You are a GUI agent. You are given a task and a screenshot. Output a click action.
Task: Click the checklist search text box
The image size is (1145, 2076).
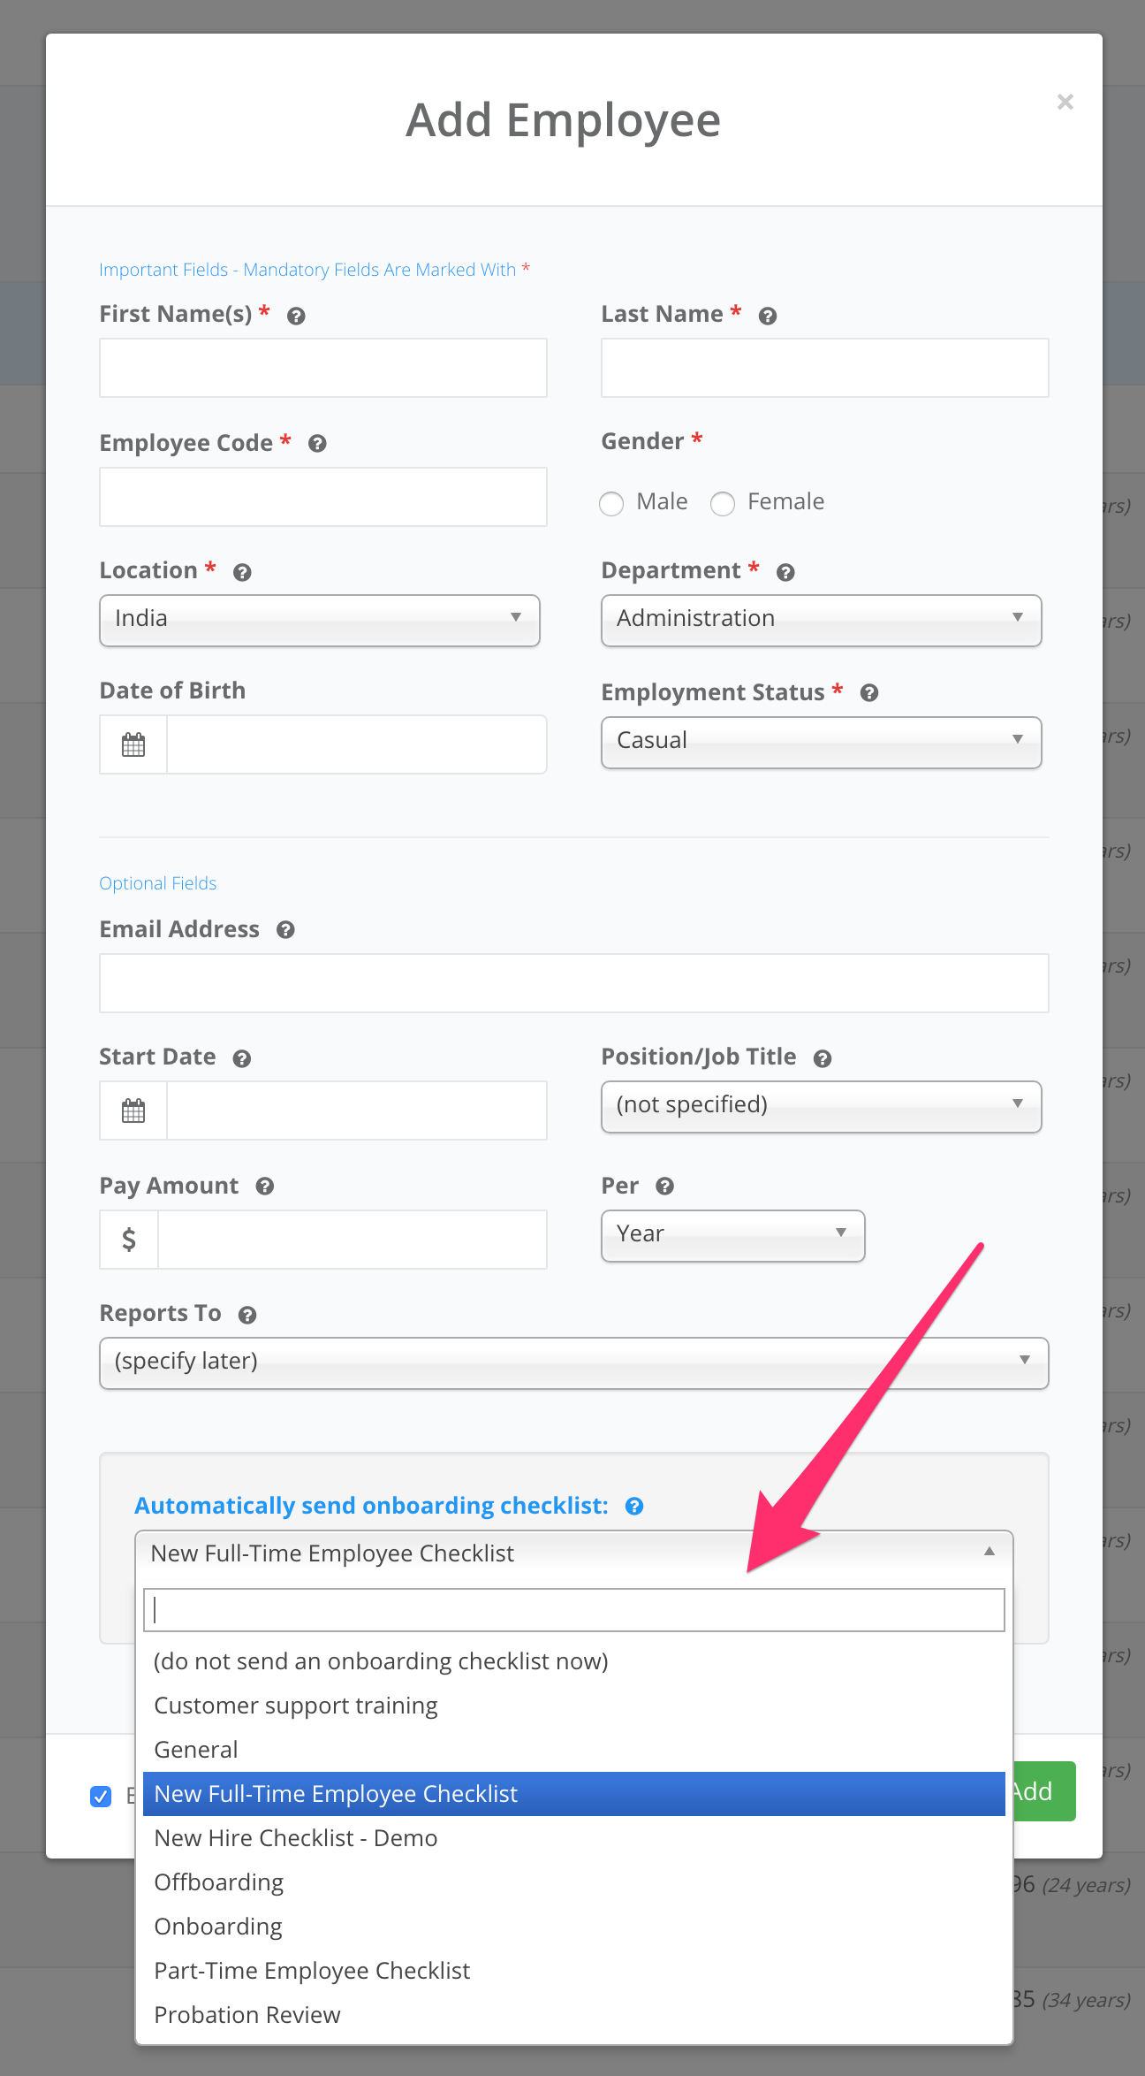pyautogui.click(x=574, y=1610)
